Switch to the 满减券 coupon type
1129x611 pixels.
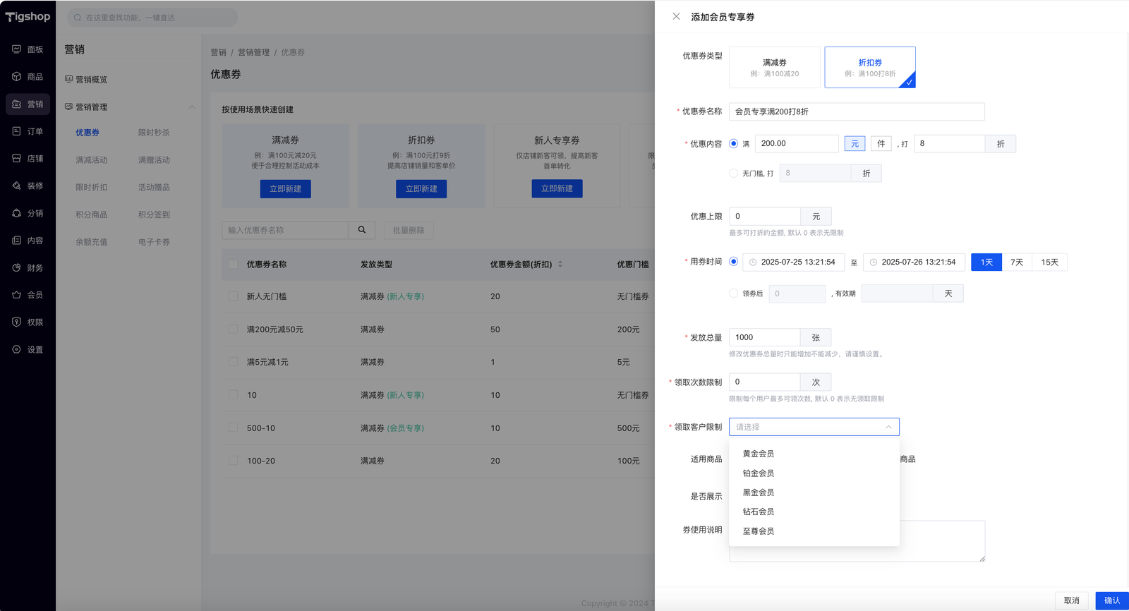click(x=774, y=67)
